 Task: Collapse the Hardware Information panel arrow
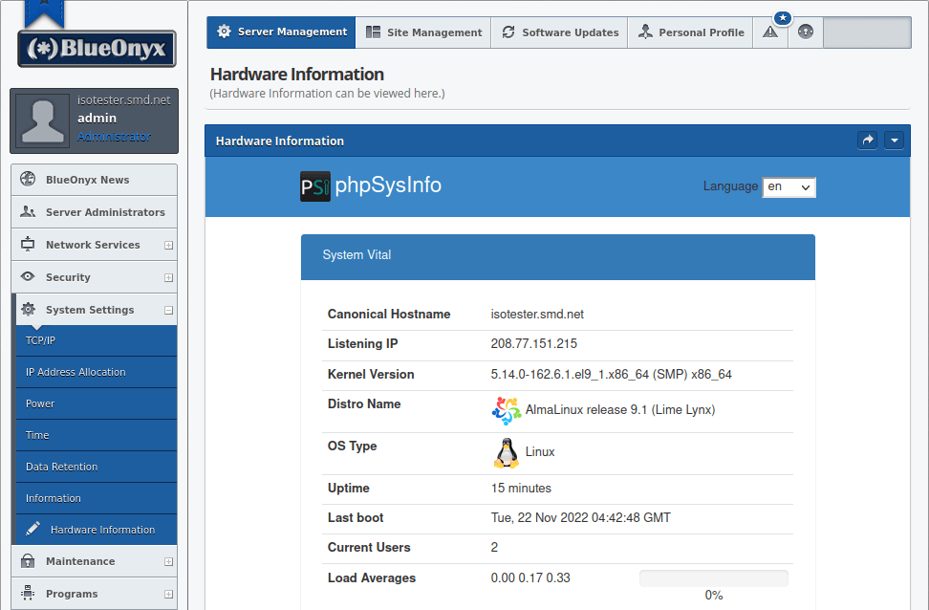(x=894, y=141)
